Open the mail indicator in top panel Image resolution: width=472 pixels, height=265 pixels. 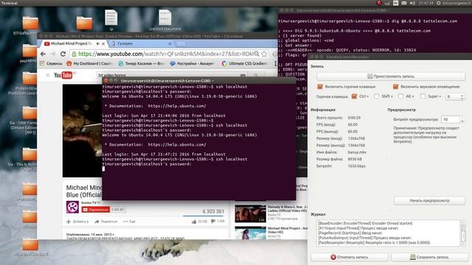(404, 3)
